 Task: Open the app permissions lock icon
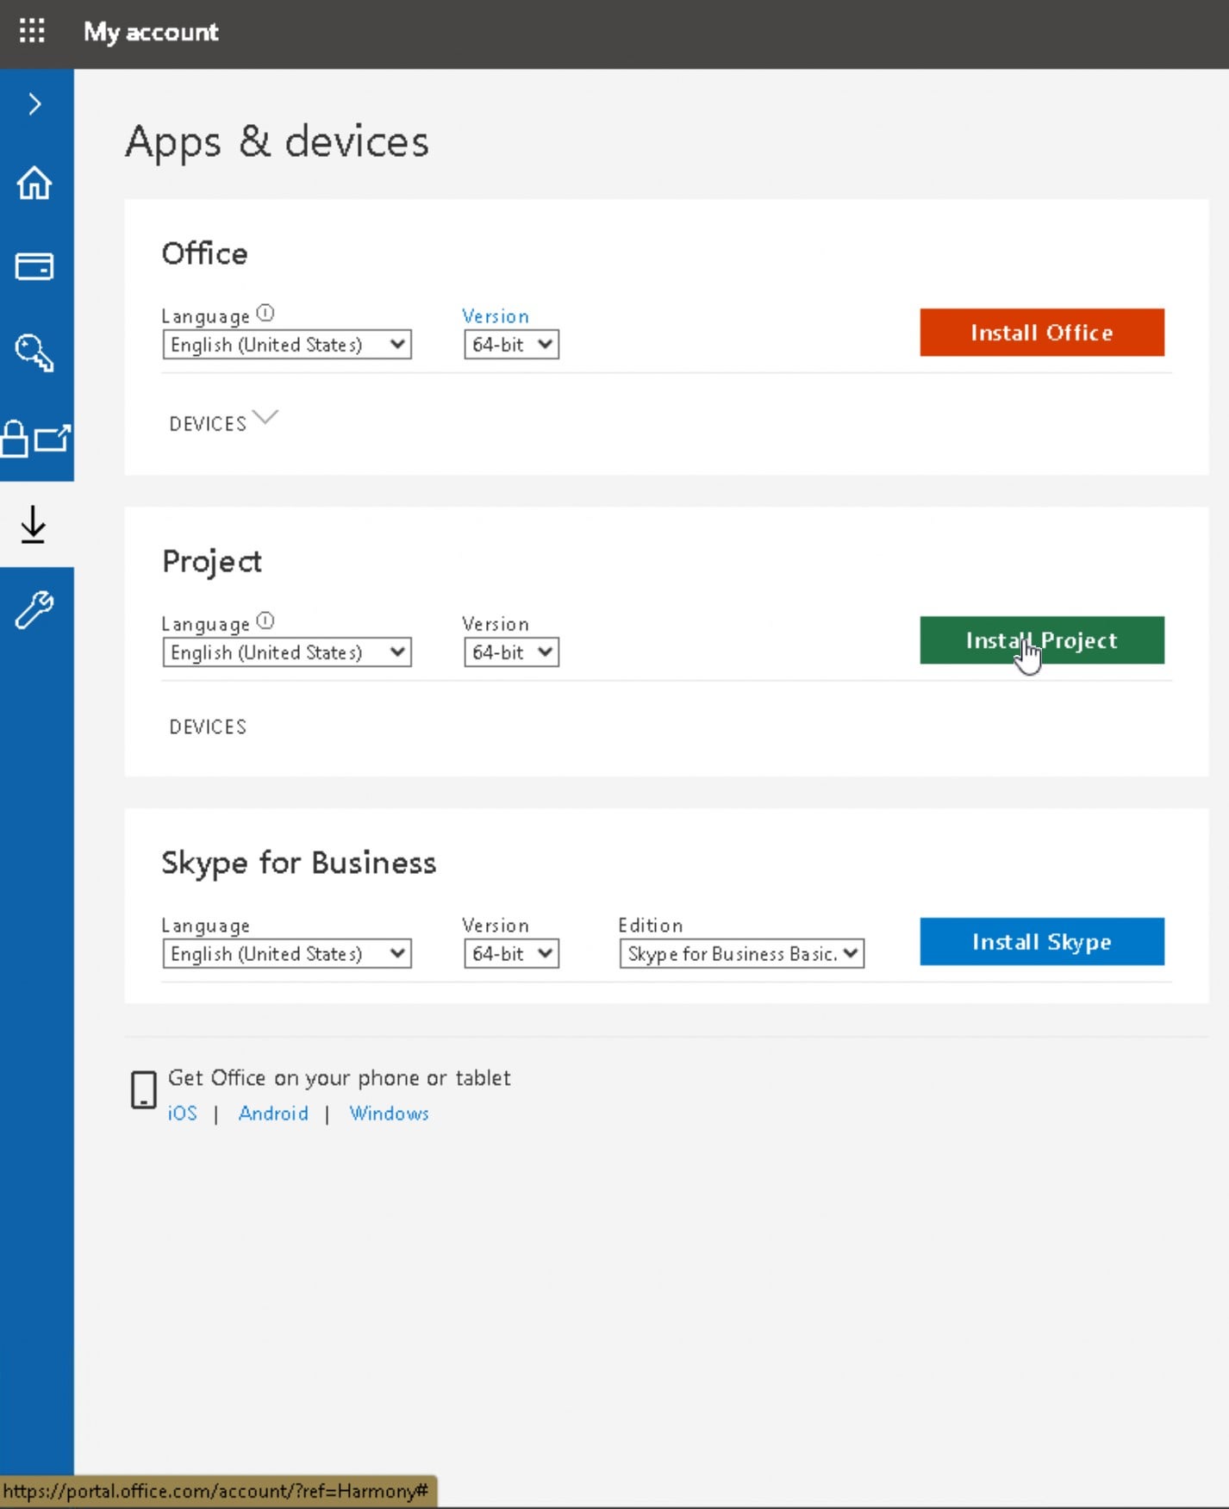tap(35, 439)
